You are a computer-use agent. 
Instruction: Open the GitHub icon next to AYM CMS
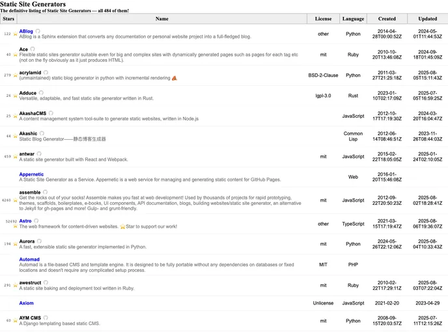click(x=46, y=317)
